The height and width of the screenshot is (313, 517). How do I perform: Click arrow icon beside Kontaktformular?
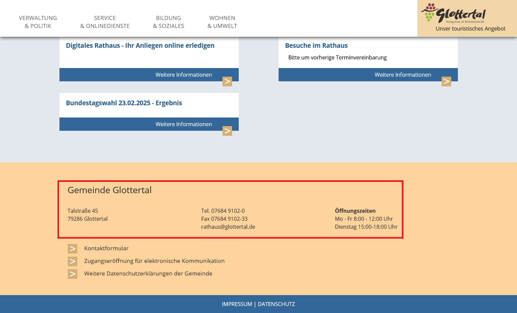[x=72, y=249]
